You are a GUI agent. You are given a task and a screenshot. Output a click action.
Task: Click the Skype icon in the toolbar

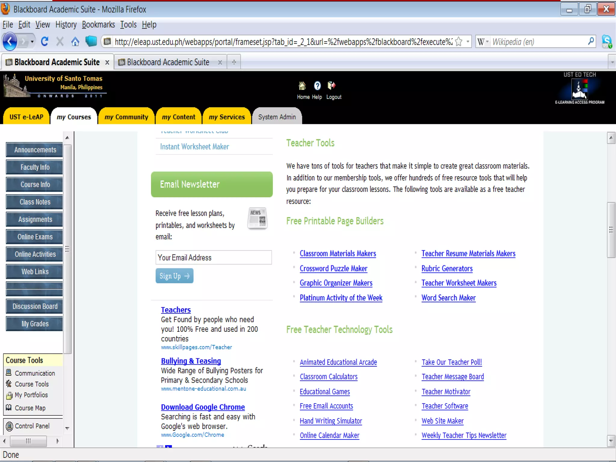607,42
